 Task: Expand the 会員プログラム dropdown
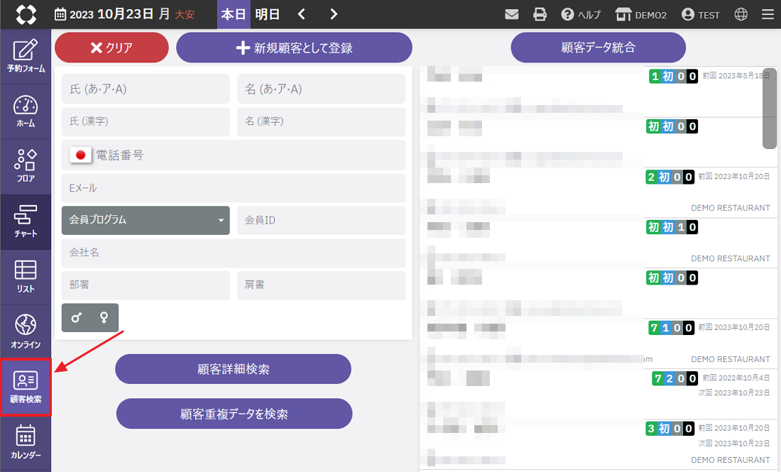(x=146, y=220)
